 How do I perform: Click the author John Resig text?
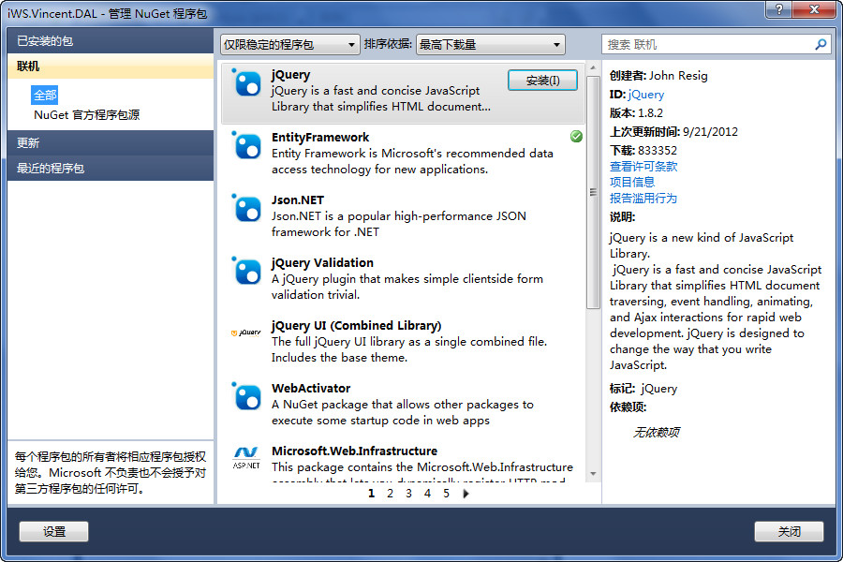pos(678,76)
